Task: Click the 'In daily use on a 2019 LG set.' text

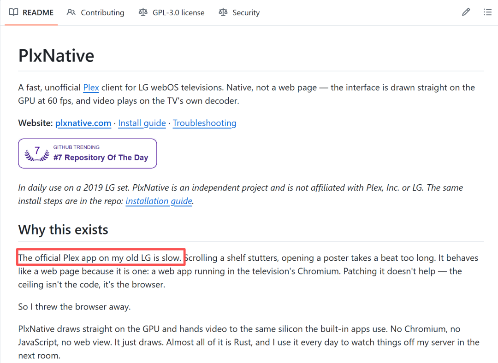Action: pyautogui.click(x=74, y=187)
